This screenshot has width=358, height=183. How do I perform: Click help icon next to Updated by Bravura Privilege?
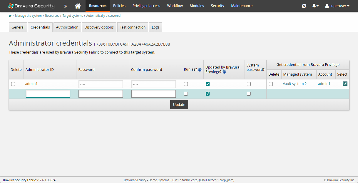pos(224,72)
